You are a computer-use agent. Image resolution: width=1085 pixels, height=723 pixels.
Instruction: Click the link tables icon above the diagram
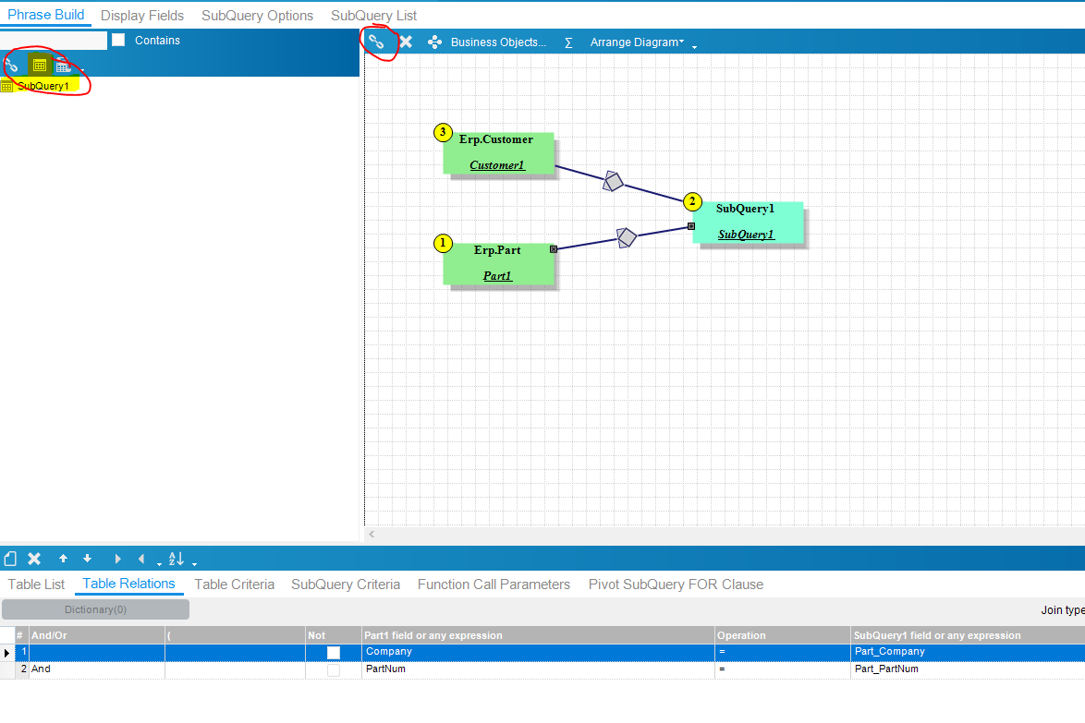(x=376, y=42)
